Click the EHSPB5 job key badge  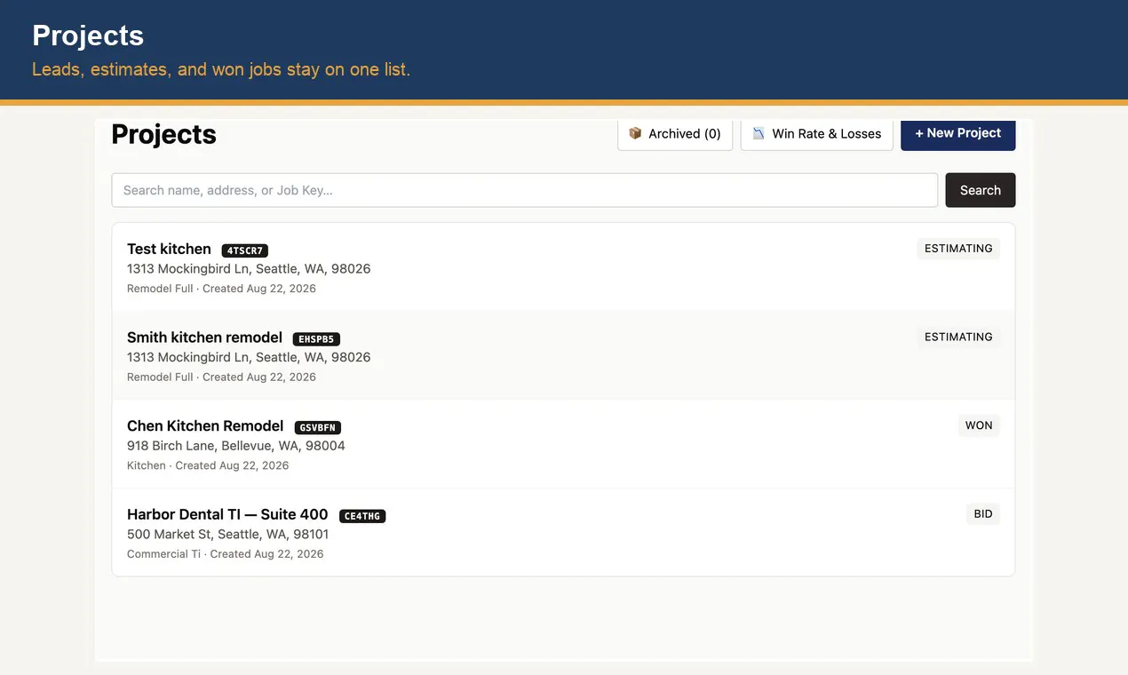(x=316, y=339)
